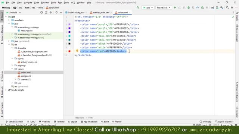Toggle the Structure sidebar tab
Image resolution: width=239 pixels, height=134 pixels.
[2, 76]
